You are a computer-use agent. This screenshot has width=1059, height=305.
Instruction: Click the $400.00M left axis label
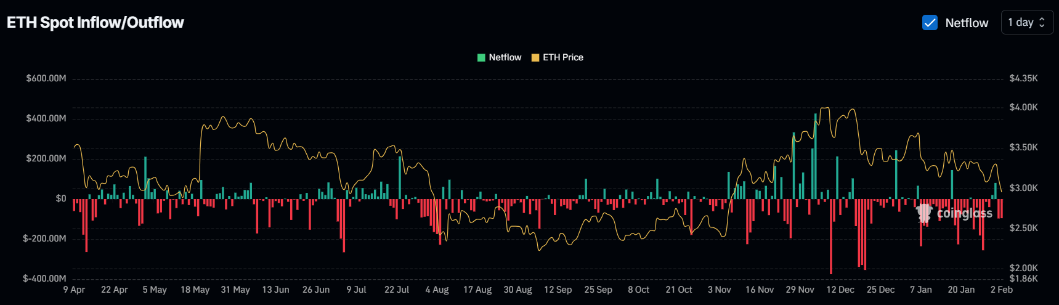coord(46,118)
